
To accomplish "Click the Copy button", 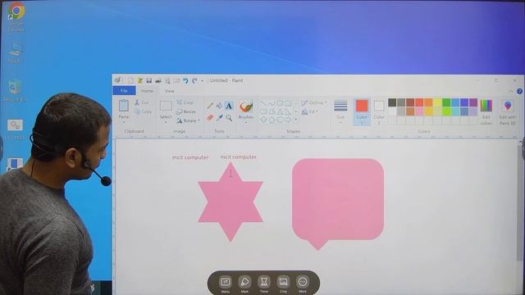I will 143,111.
